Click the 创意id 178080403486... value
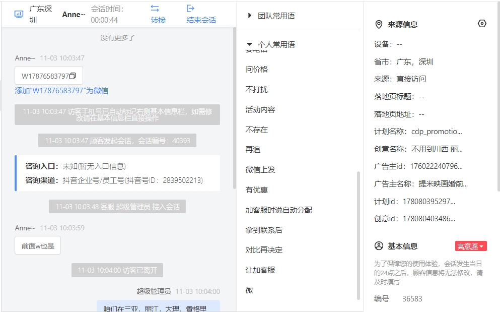500x312 pixels. 429,219
